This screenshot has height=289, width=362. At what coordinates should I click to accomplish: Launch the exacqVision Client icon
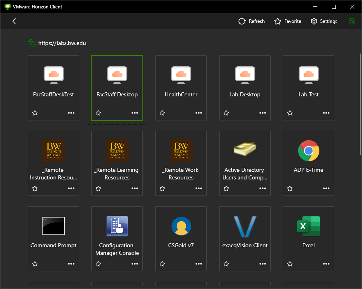coord(245,226)
